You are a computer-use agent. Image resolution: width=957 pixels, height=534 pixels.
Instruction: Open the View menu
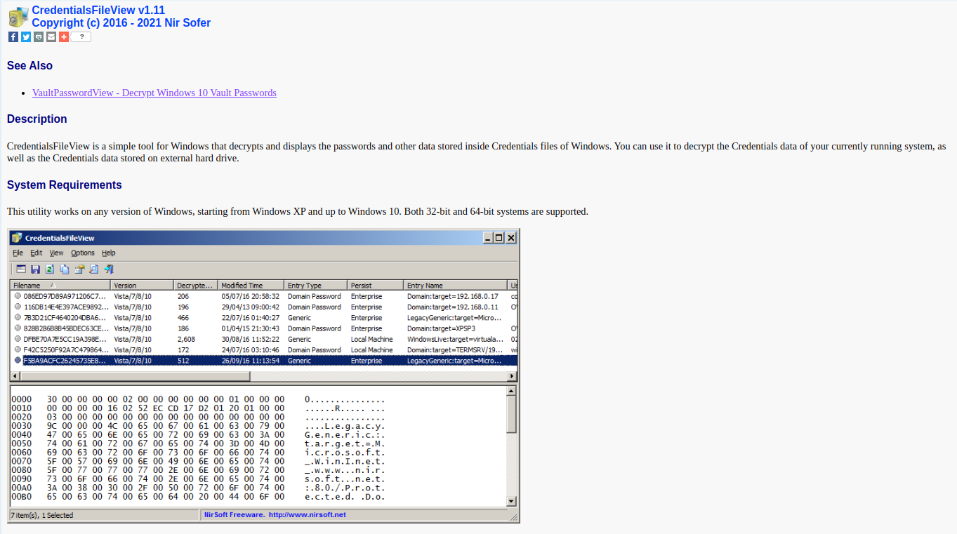click(x=56, y=253)
